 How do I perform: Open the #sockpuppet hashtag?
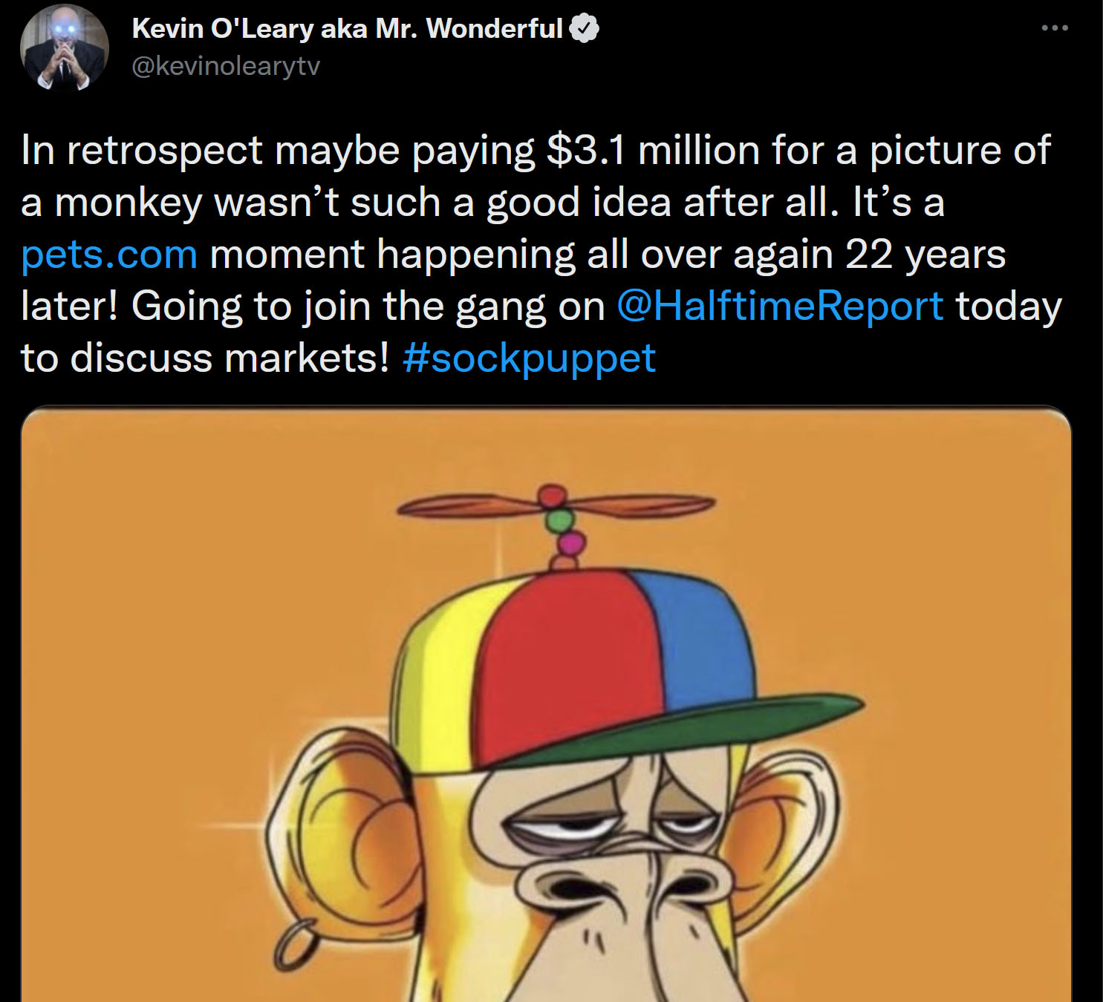pyautogui.click(x=529, y=358)
